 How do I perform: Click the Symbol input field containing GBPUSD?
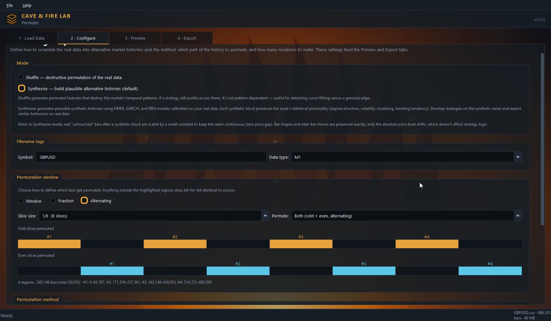(x=151, y=157)
